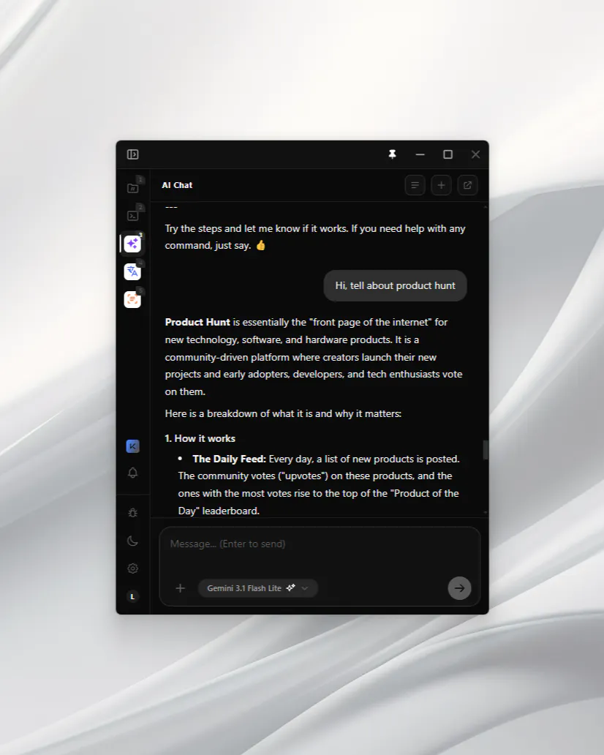Click the thumbs up emoji
604x755 pixels.
[x=260, y=246]
